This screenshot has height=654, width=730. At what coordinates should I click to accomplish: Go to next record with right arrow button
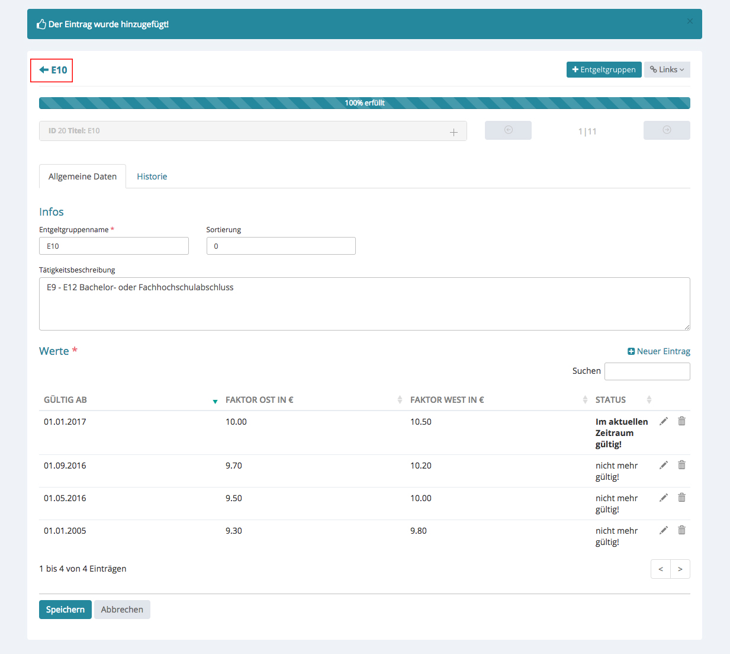pos(666,130)
